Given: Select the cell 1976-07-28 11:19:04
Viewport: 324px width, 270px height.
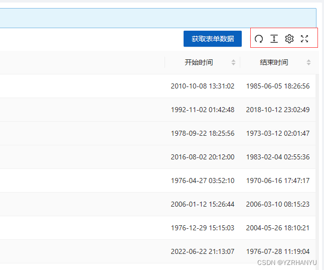Looking at the screenshot, I should (278, 251).
